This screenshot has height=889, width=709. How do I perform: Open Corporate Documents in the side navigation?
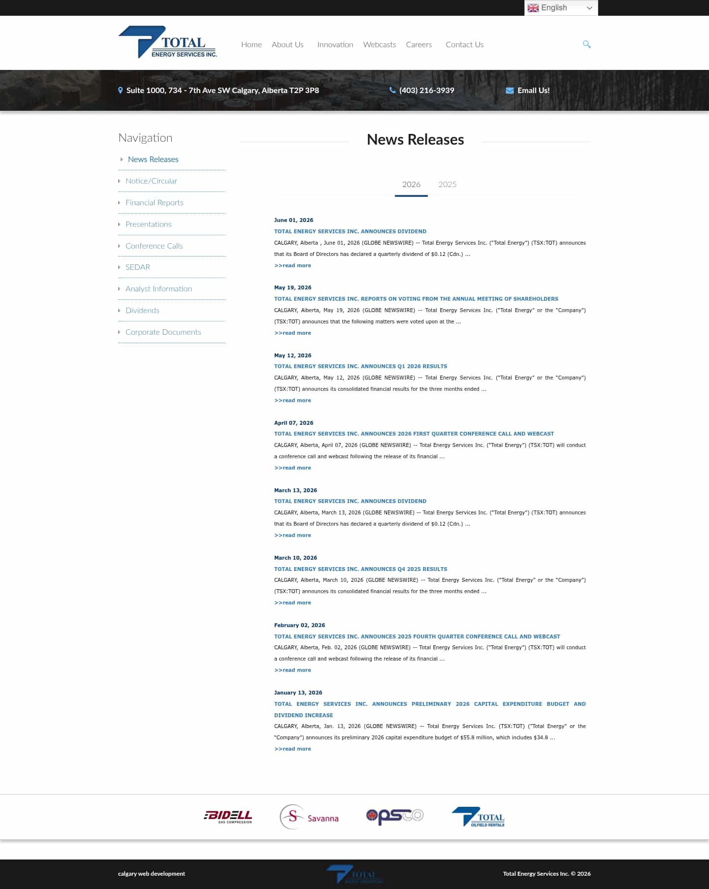[163, 332]
